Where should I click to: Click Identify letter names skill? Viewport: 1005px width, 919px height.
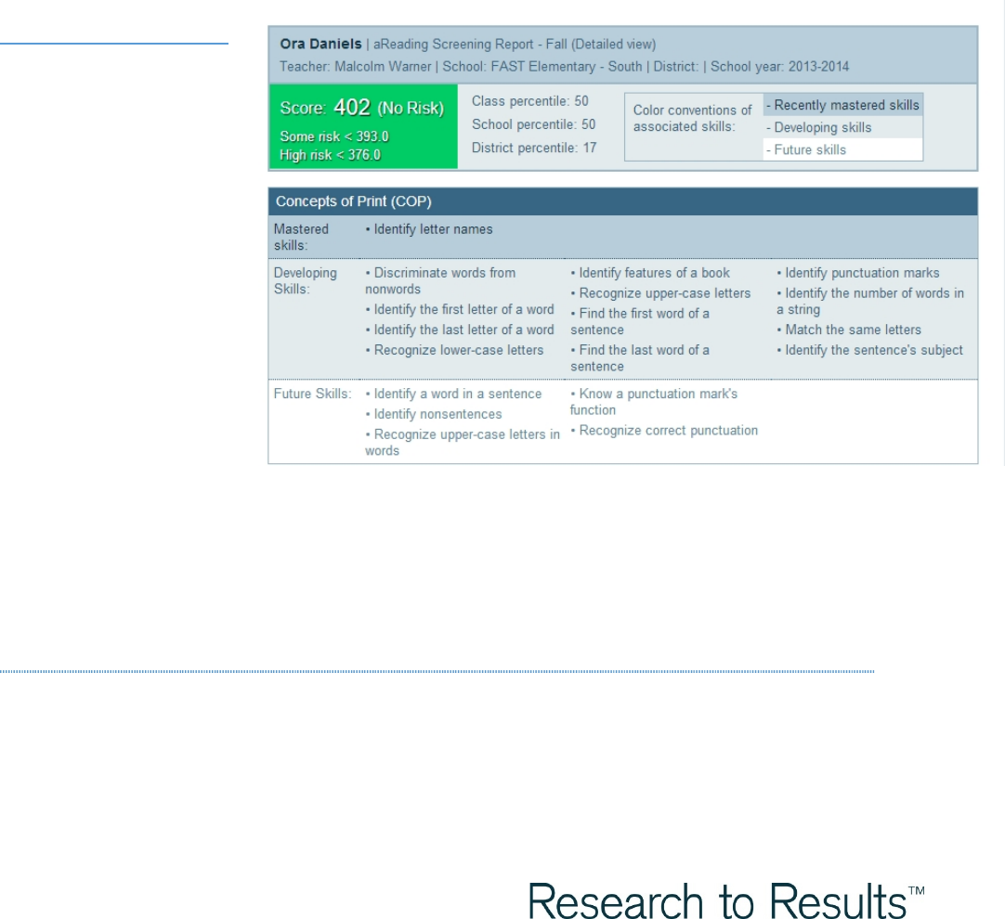[x=429, y=229]
